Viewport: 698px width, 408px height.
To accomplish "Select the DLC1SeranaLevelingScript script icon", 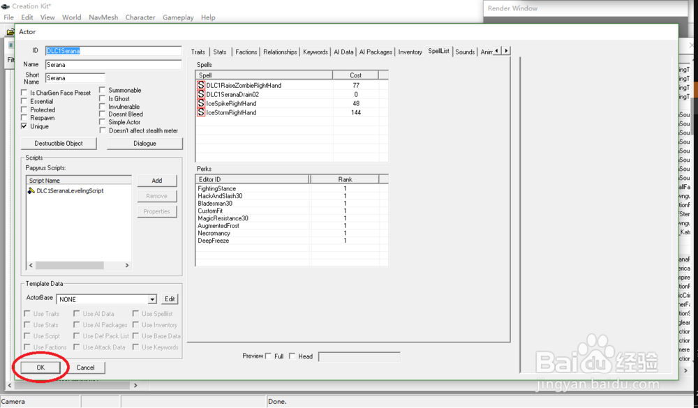I will tap(31, 190).
